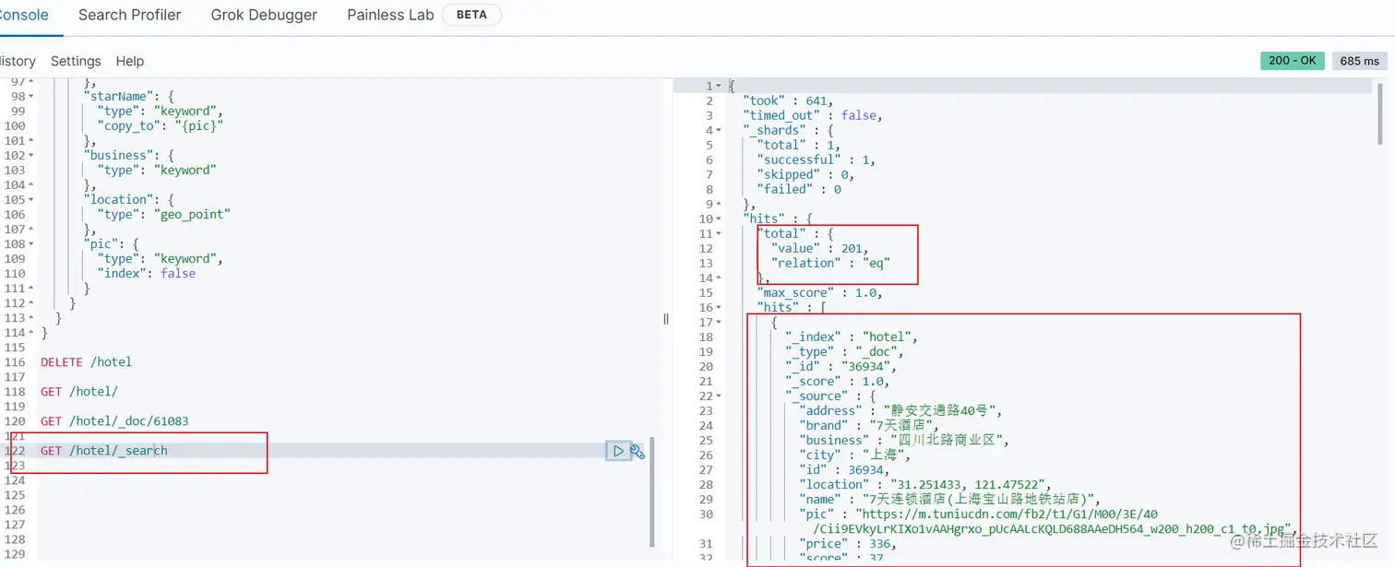1395x567 pixels.
Task: Collapse the location block at line 105
Action: tap(31, 199)
